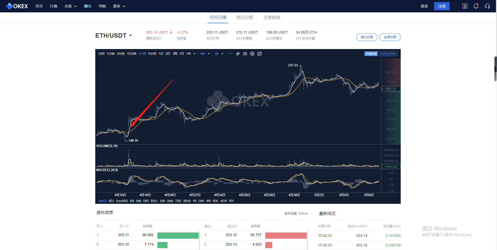This screenshot has width=497, height=250.
Task: Select the ruler measurement tool icon
Action: pyautogui.click(x=238, y=54)
